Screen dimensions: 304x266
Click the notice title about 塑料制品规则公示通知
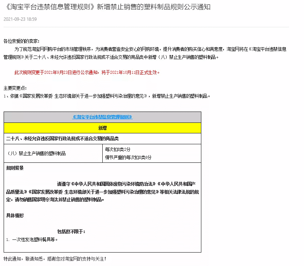[107, 7]
